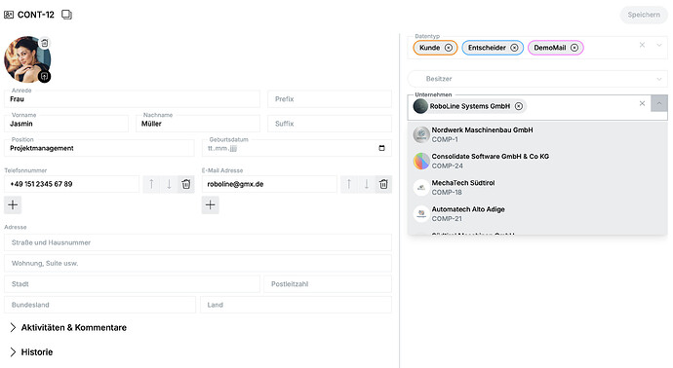Viewport: 673px width, 368px height.
Task: Open the Besitzer dropdown
Action: click(537, 79)
